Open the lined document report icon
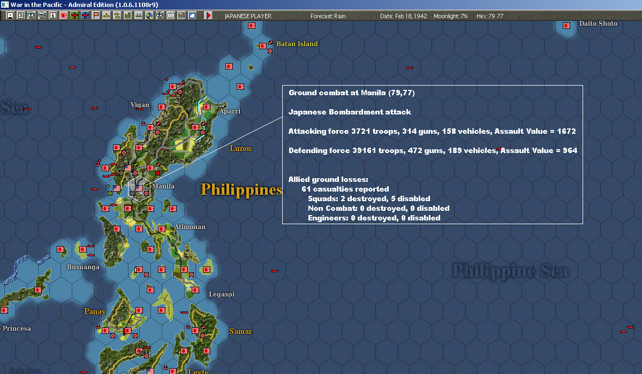Viewport: 642px width, 374px height. coord(20,16)
